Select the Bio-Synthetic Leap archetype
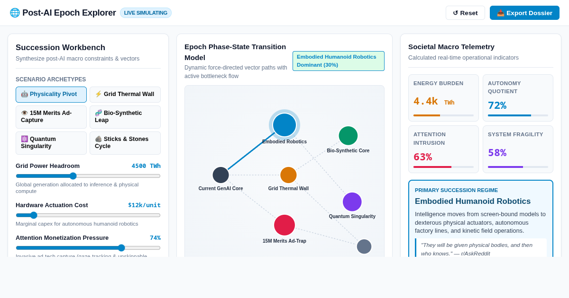 pyautogui.click(x=125, y=117)
